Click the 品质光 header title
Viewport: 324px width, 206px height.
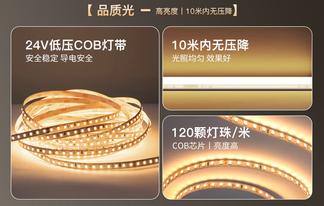[x=115, y=11]
